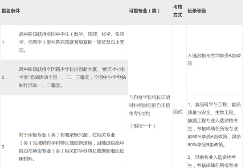The image size is (245, 168).
Task: Click the 与自身学科特长证明材料相对应 cell text
Action: (x=149, y=105)
